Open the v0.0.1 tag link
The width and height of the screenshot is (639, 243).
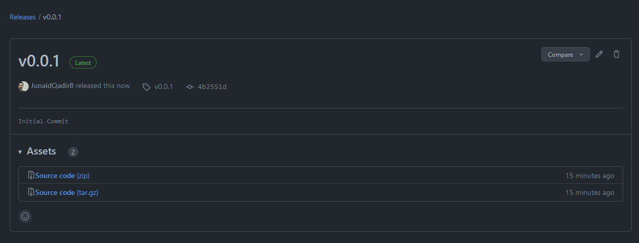click(164, 86)
